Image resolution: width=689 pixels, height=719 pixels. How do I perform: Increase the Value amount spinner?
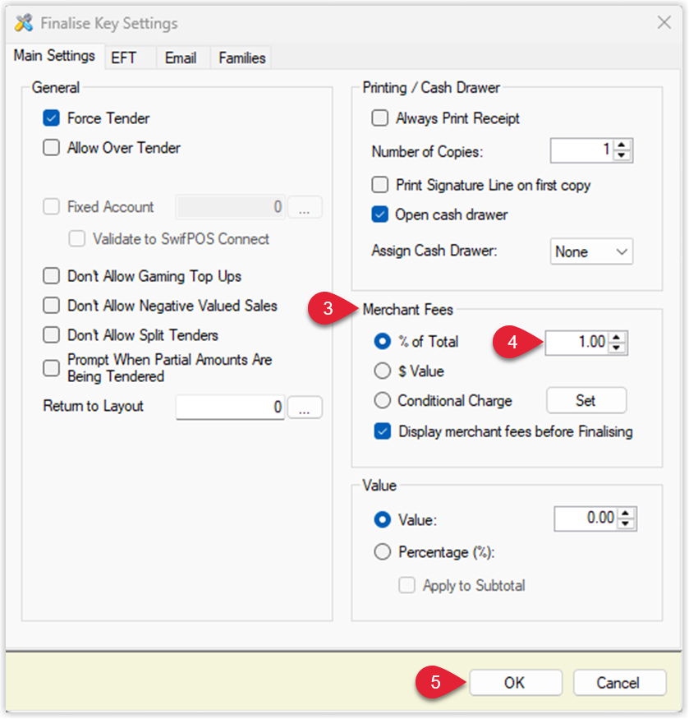(x=625, y=513)
